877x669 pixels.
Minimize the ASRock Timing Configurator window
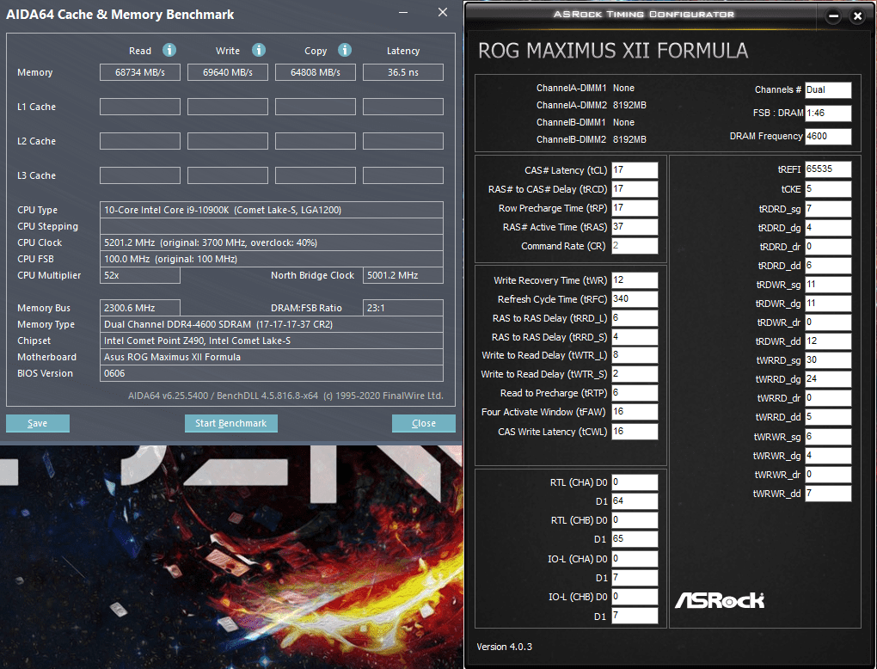coord(833,16)
